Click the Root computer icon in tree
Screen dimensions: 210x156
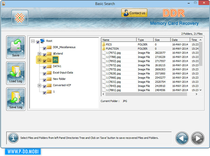(x=42, y=41)
